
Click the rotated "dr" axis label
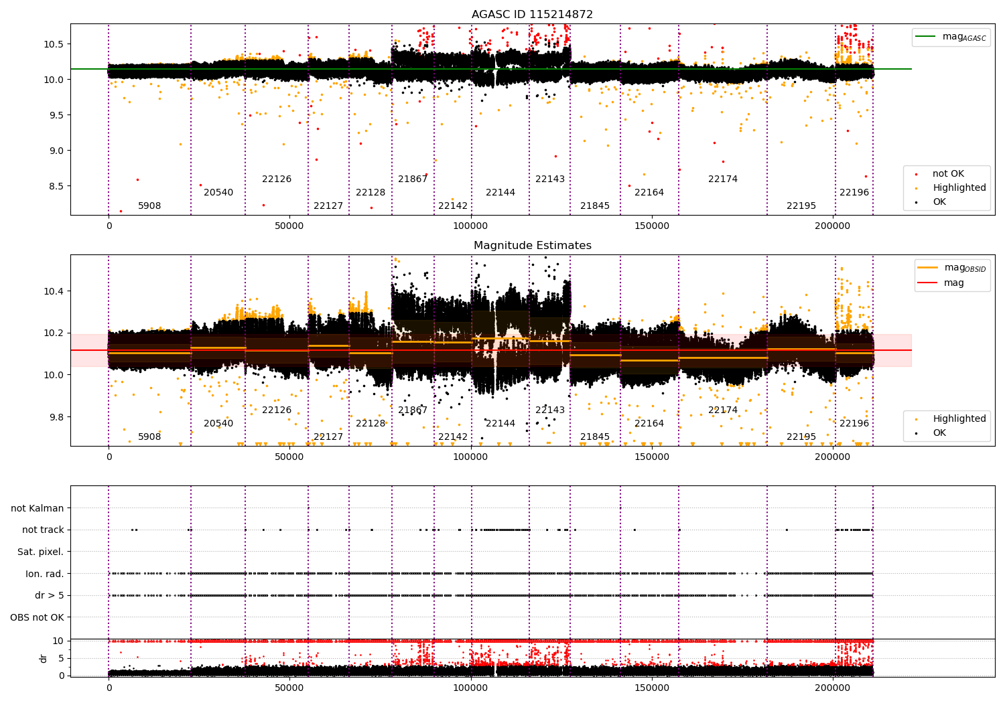44,658
